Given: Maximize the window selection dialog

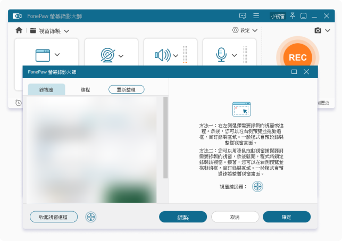Looking at the screenshot, I should (x=294, y=72).
